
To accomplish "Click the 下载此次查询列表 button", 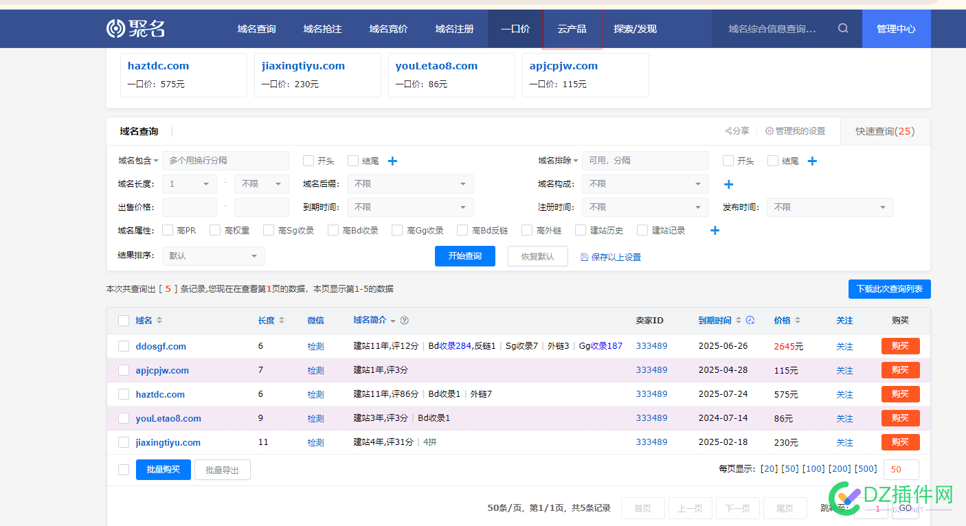I will pos(890,289).
